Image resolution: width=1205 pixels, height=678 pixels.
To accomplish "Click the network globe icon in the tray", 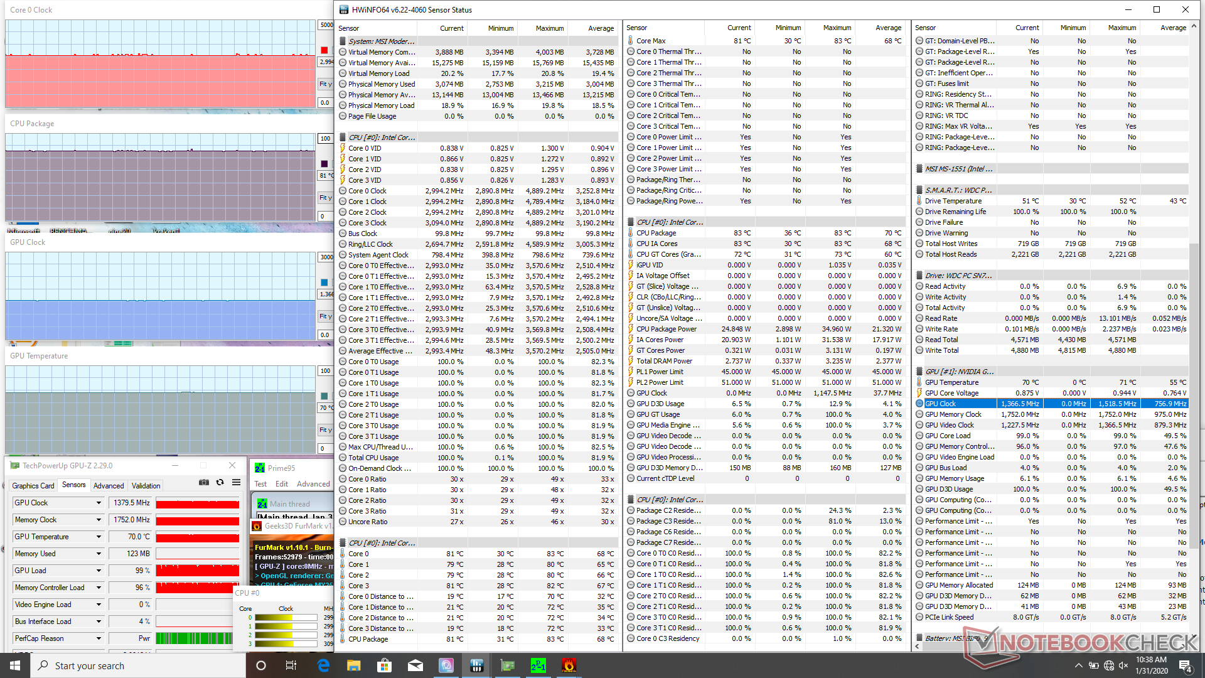I will 1109,665.
